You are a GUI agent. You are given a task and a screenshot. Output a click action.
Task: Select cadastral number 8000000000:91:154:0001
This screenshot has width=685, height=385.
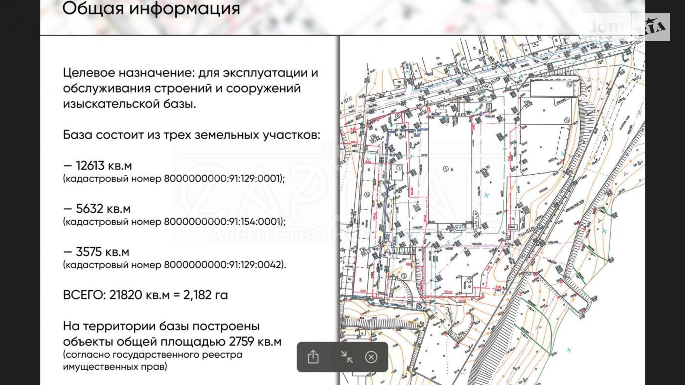click(223, 221)
